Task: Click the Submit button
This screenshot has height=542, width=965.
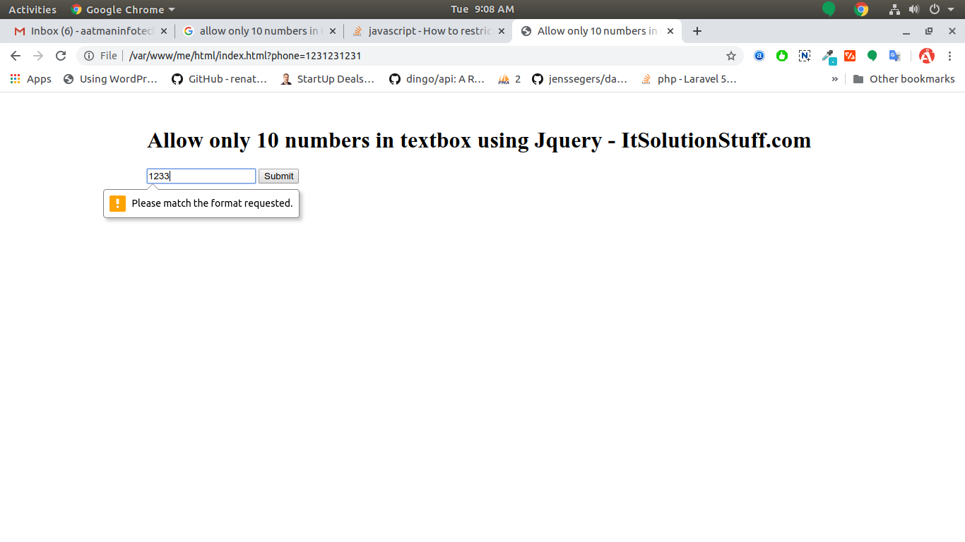Action: [278, 176]
